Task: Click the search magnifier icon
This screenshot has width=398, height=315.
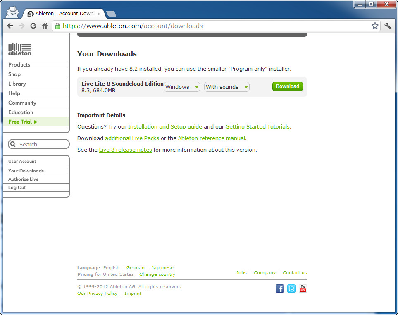Action: tap(13, 144)
